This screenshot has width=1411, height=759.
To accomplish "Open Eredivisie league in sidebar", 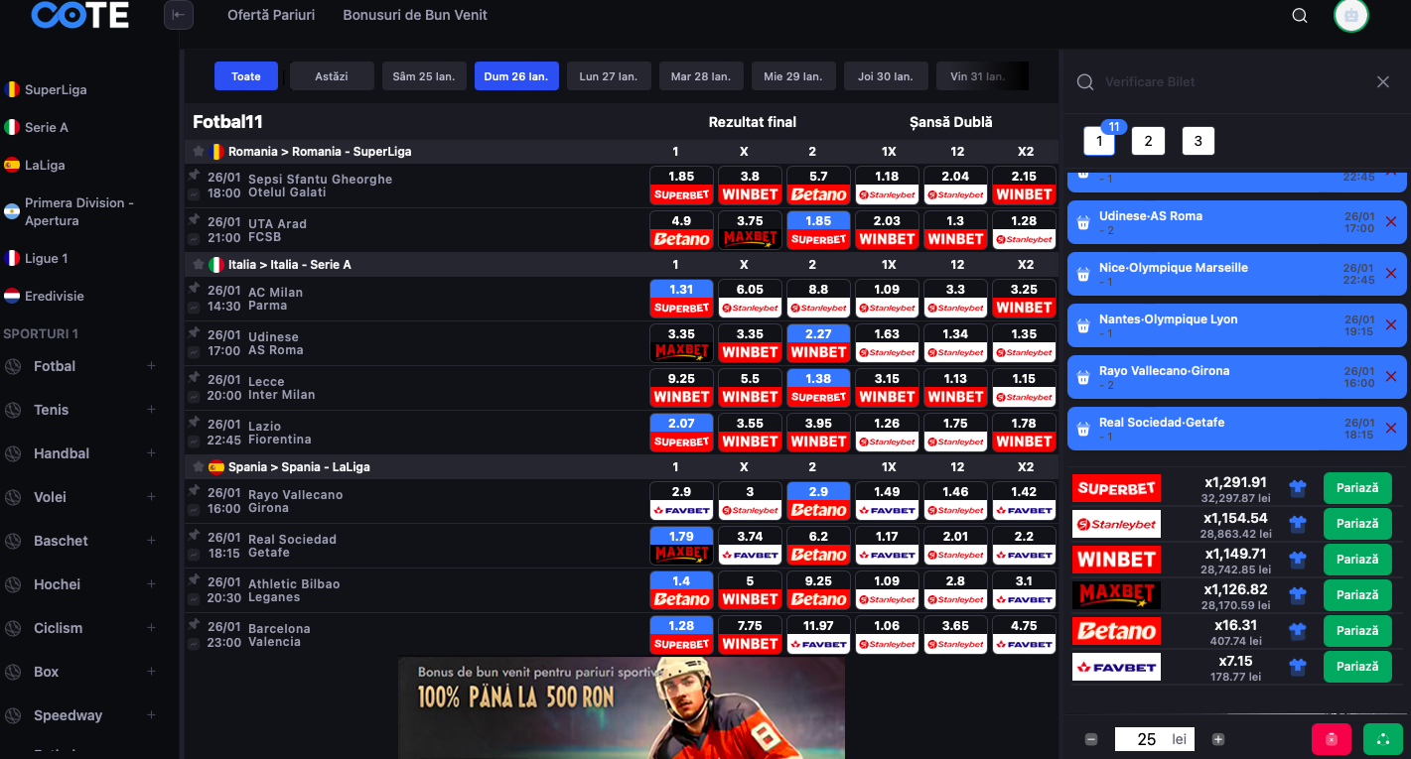I will 55,296.
